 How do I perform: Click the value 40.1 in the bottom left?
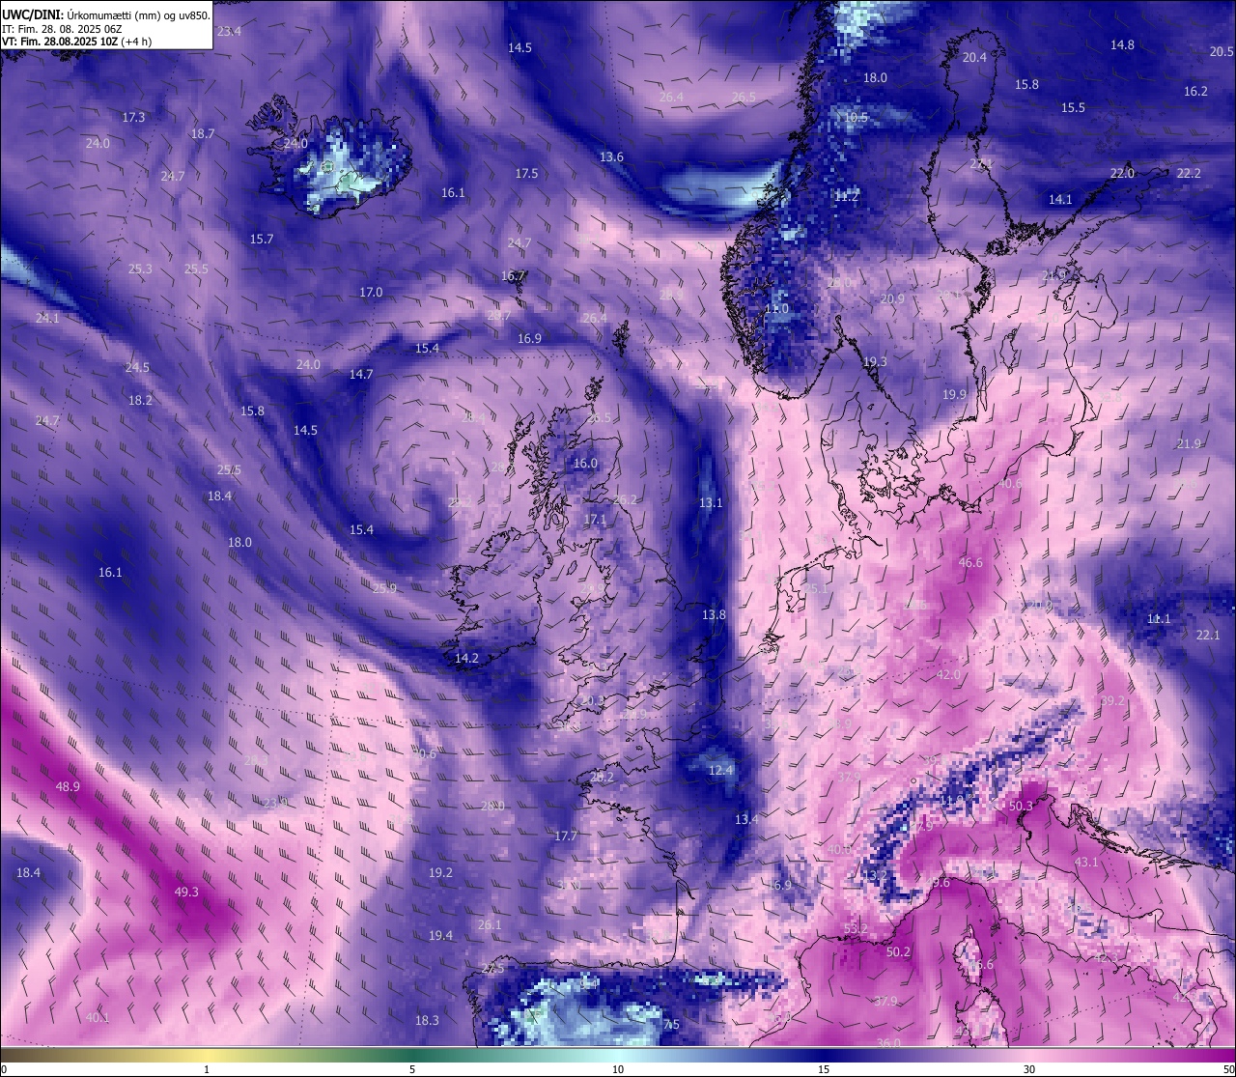pos(97,1017)
